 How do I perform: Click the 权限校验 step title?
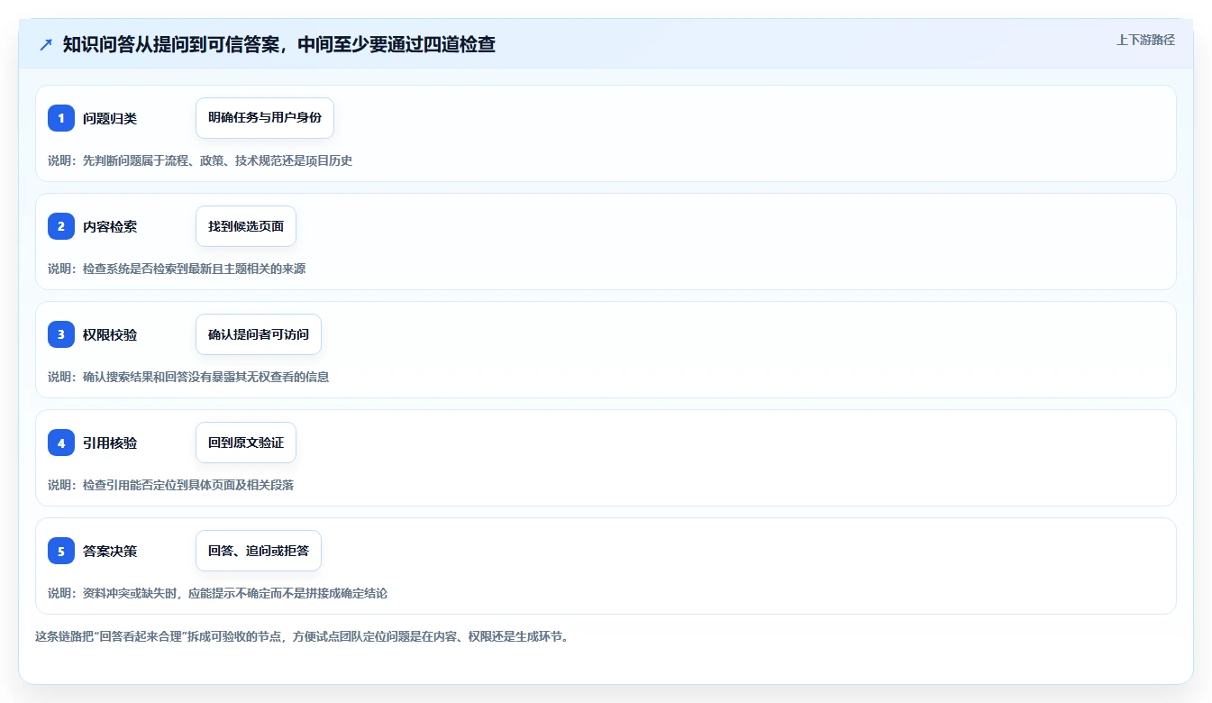point(110,334)
